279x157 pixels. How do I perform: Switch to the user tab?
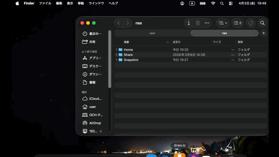(x=152, y=33)
